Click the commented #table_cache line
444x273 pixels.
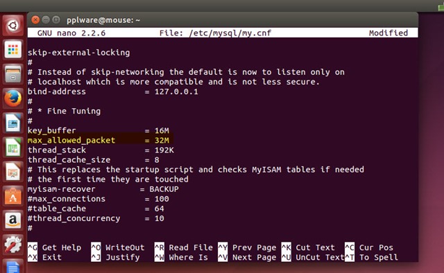(x=96, y=209)
